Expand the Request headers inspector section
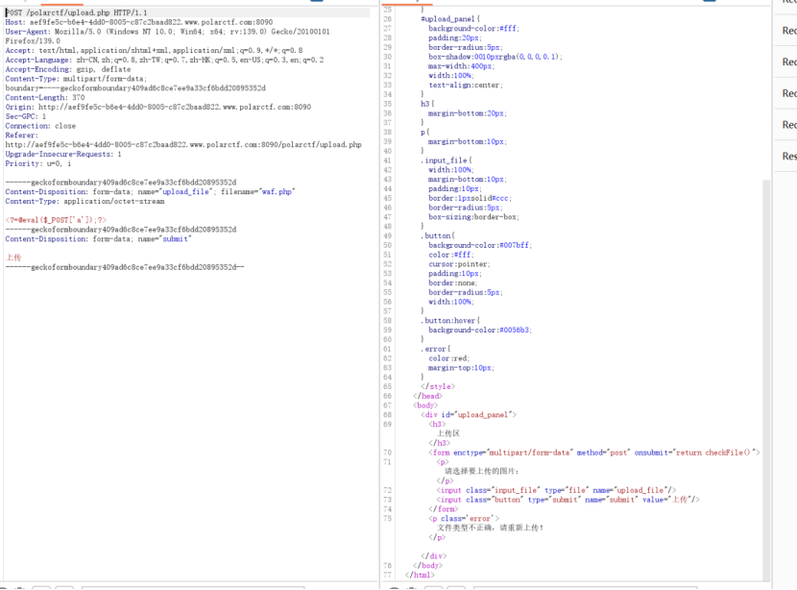The height and width of the screenshot is (590, 797). coord(785,124)
